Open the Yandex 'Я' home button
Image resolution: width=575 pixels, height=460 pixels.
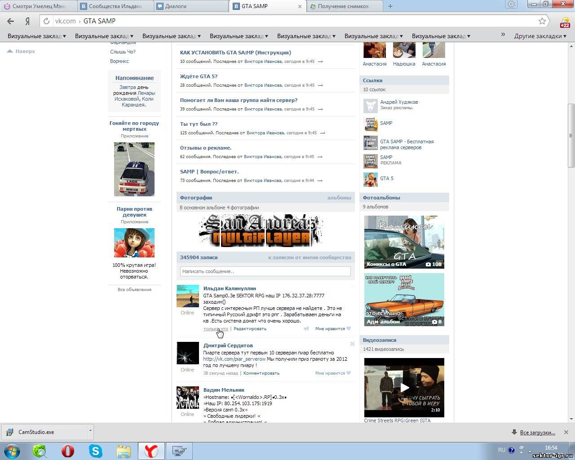coord(27,21)
